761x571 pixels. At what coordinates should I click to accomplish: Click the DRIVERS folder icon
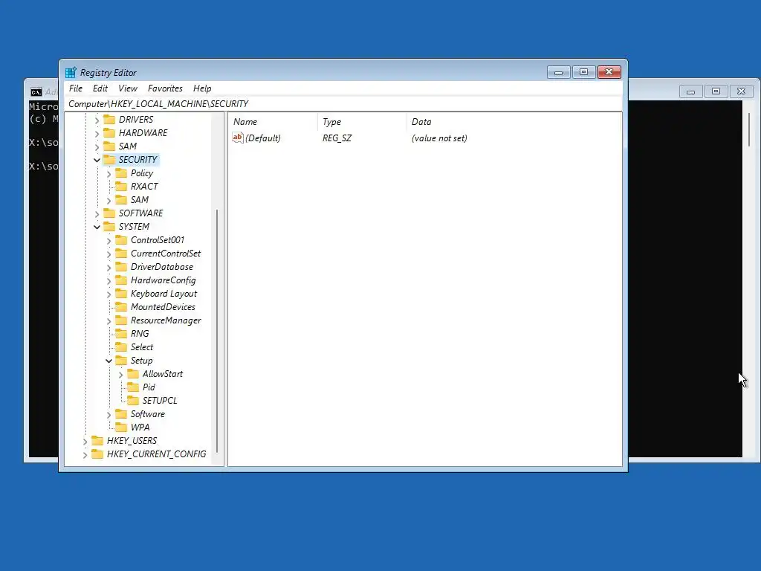tap(109, 120)
